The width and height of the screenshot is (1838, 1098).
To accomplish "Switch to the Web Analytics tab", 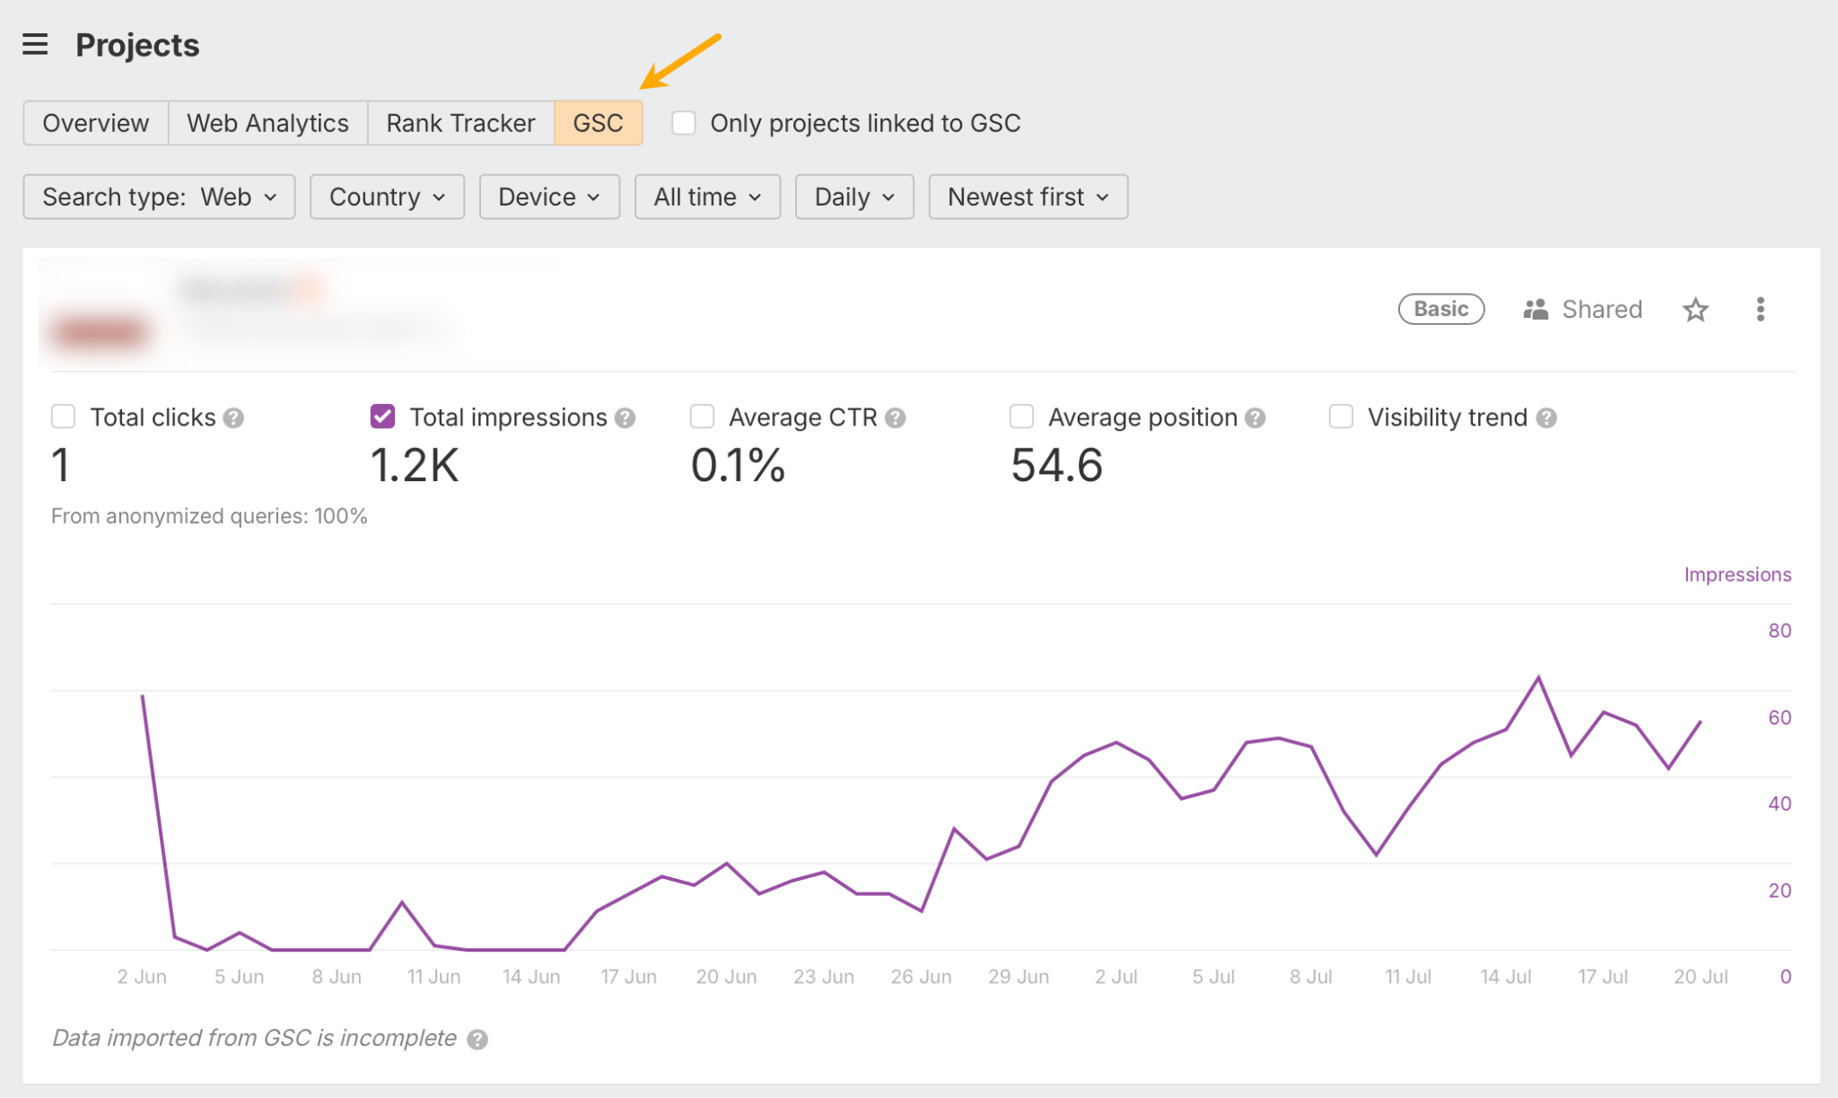I will pyautogui.click(x=267, y=123).
